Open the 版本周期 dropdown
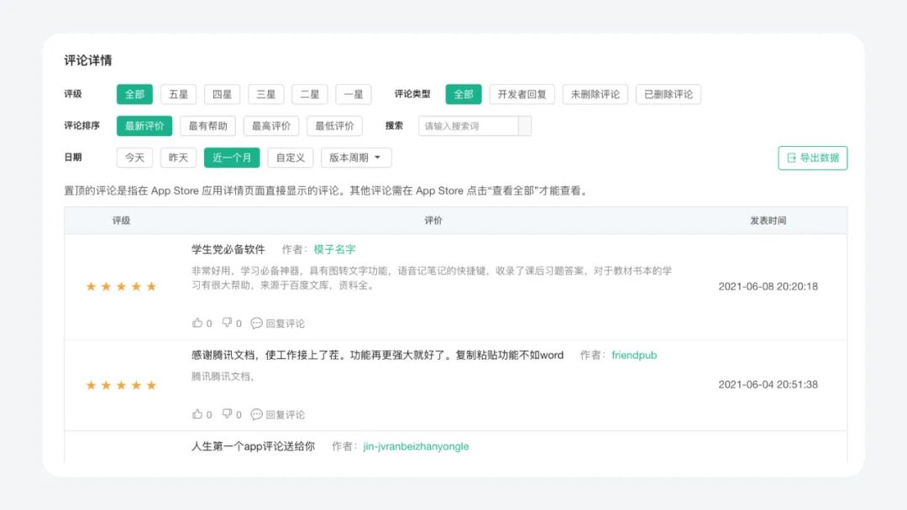The width and height of the screenshot is (907, 510). (x=356, y=158)
